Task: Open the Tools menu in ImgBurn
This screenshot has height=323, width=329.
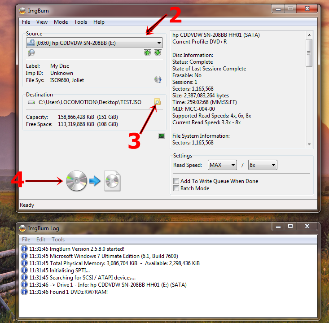Action: (81, 22)
